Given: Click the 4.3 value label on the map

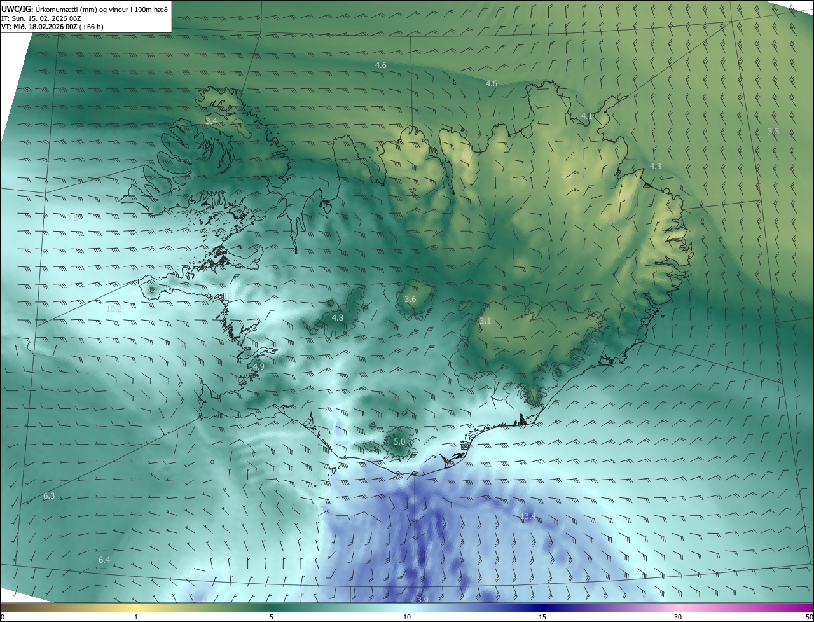Looking at the screenshot, I should pyautogui.click(x=655, y=166).
